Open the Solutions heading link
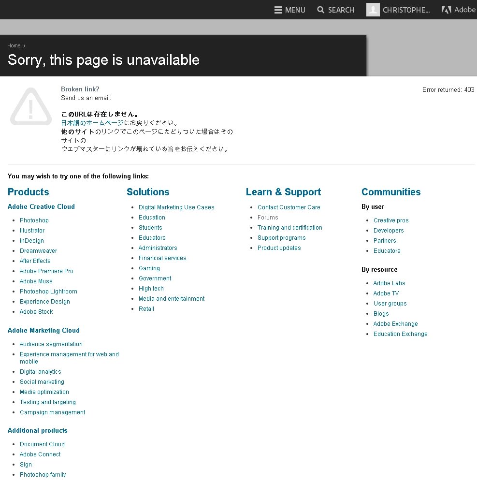The height and width of the screenshot is (482, 477). 148,192
